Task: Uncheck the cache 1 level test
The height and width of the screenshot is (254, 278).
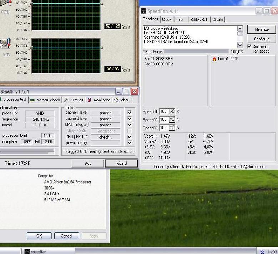Action: tap(130, 113)
